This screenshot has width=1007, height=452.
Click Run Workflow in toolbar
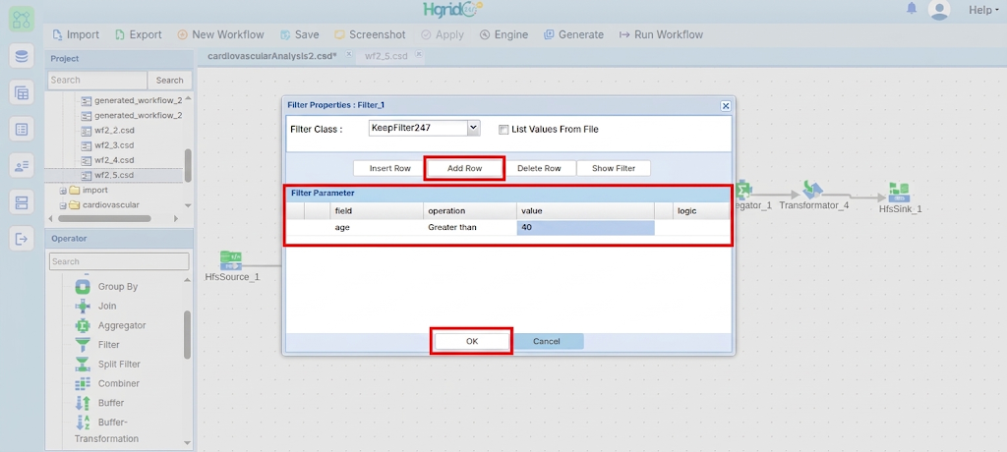661,34
